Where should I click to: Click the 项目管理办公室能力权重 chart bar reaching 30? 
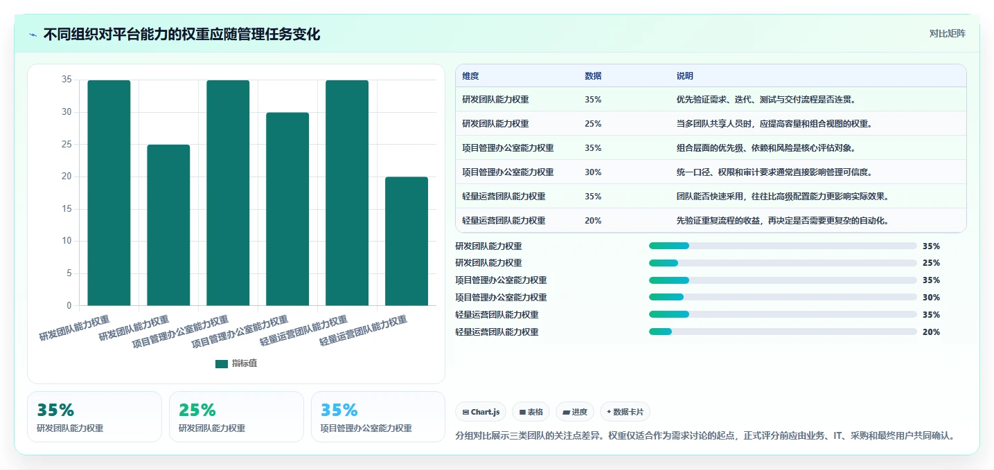point(287,208)
